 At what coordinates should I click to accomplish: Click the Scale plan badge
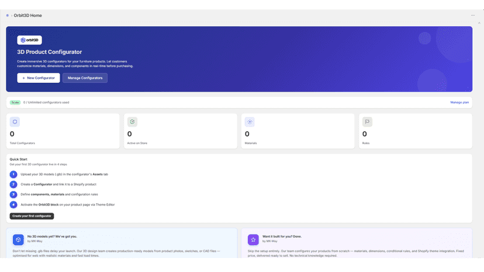click(15, 102)
